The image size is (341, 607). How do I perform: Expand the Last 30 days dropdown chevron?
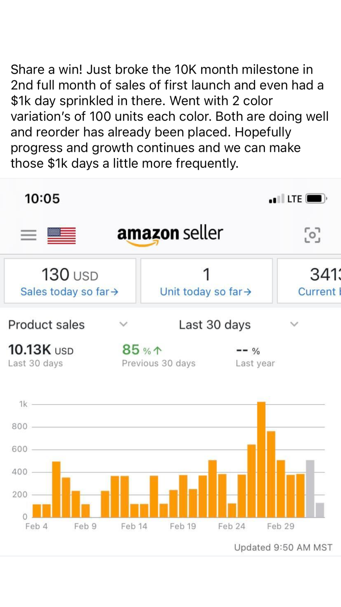(x=294, y=324)
